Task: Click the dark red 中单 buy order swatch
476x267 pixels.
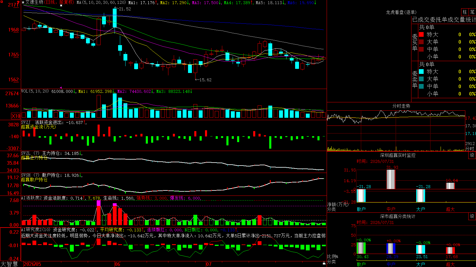Action: [x=421, y=49]
